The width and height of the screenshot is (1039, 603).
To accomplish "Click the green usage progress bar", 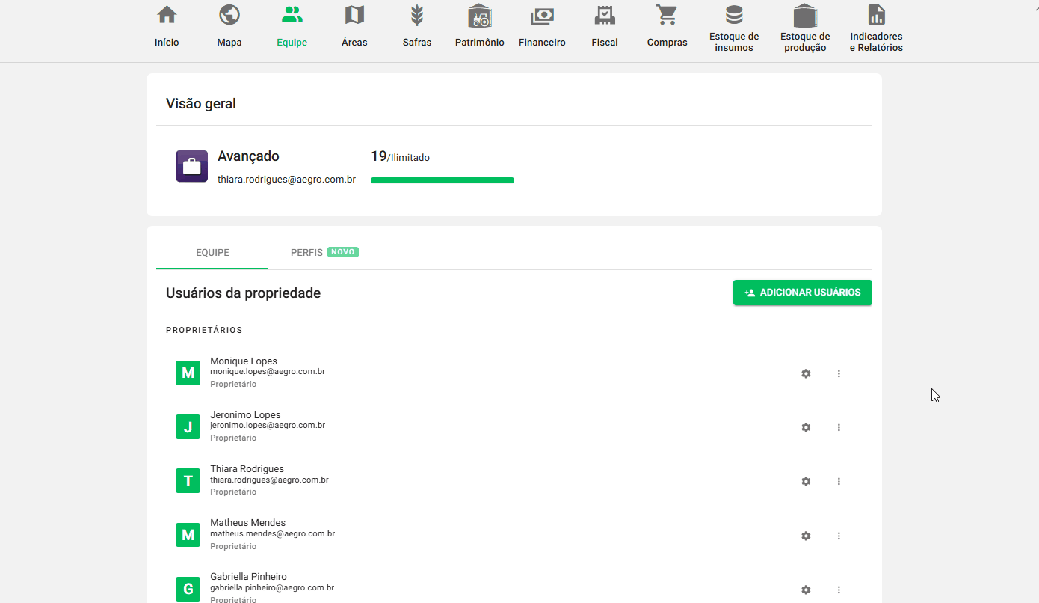I will tap(442, 180).
